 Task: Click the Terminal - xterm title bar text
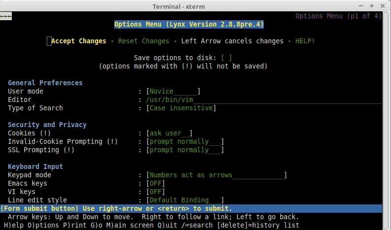click(x=179, y=6)
